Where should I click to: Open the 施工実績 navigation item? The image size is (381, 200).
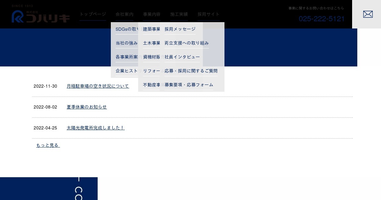179,14
